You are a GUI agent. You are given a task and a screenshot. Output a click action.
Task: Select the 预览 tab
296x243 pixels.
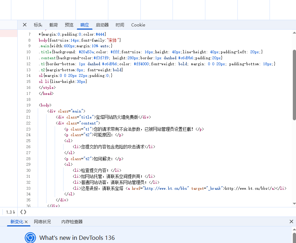click(69, 25)
